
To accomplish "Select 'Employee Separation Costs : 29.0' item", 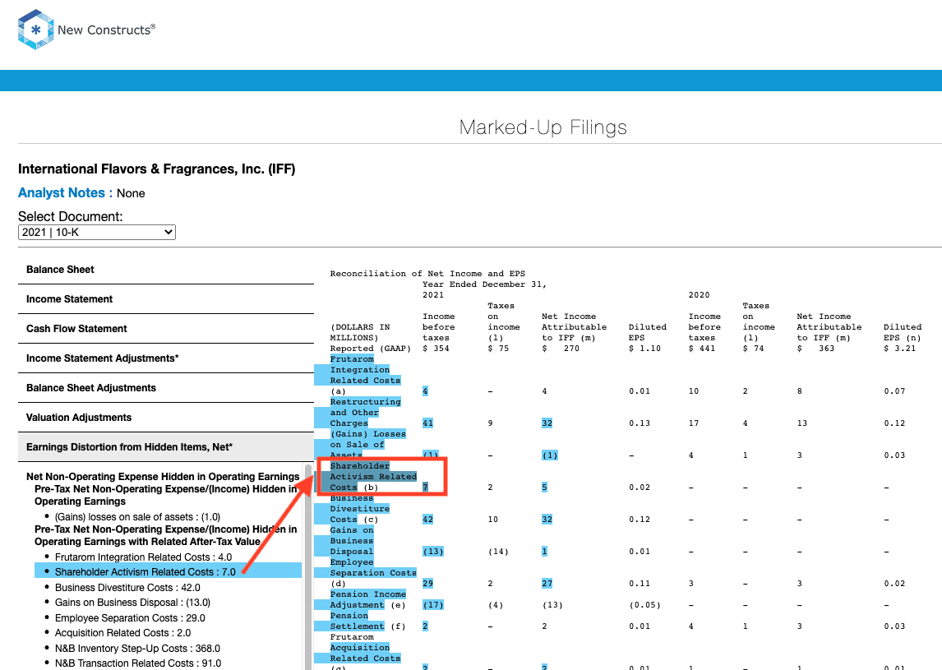I will pyautogui.click(x=130, y=618).
